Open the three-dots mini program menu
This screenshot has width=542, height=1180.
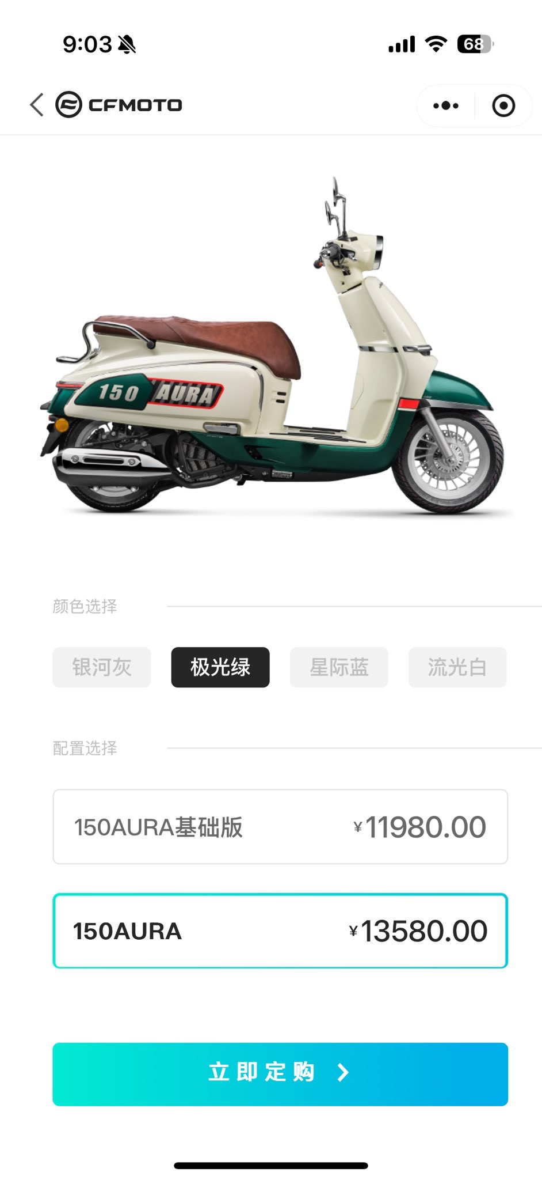point(446,105)
